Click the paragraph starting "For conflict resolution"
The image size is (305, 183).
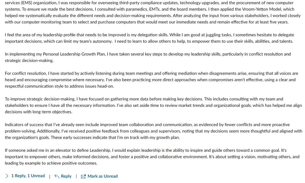point(151,80)
